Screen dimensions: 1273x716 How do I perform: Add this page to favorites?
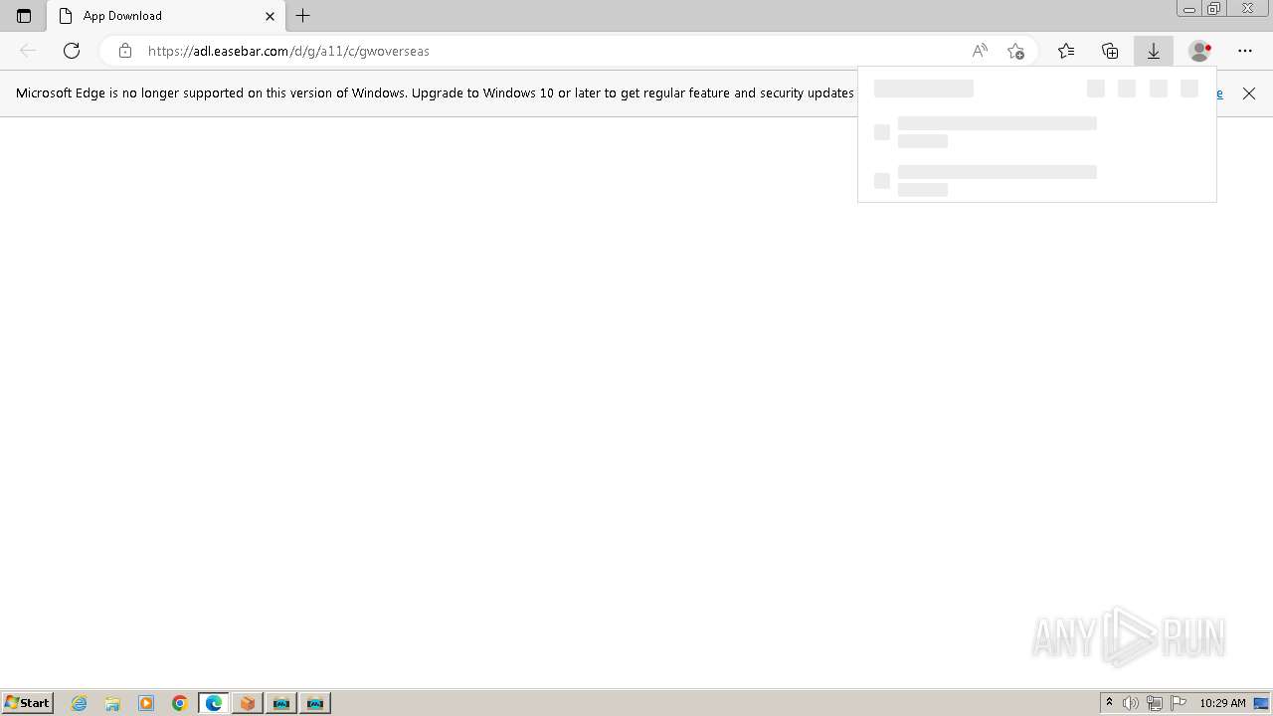[x=1015, y=51]
